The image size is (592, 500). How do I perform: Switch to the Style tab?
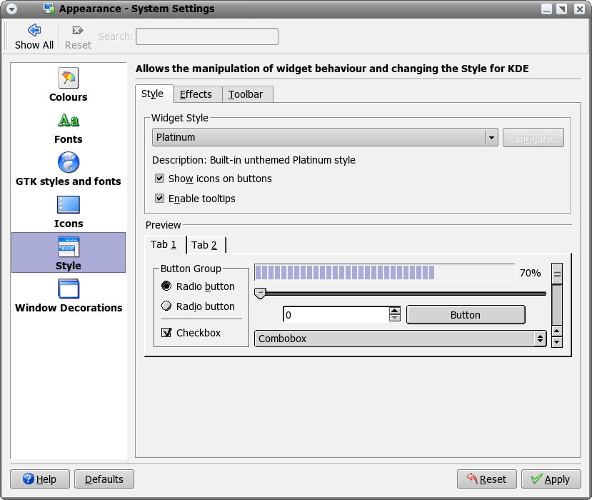point(153,94)
